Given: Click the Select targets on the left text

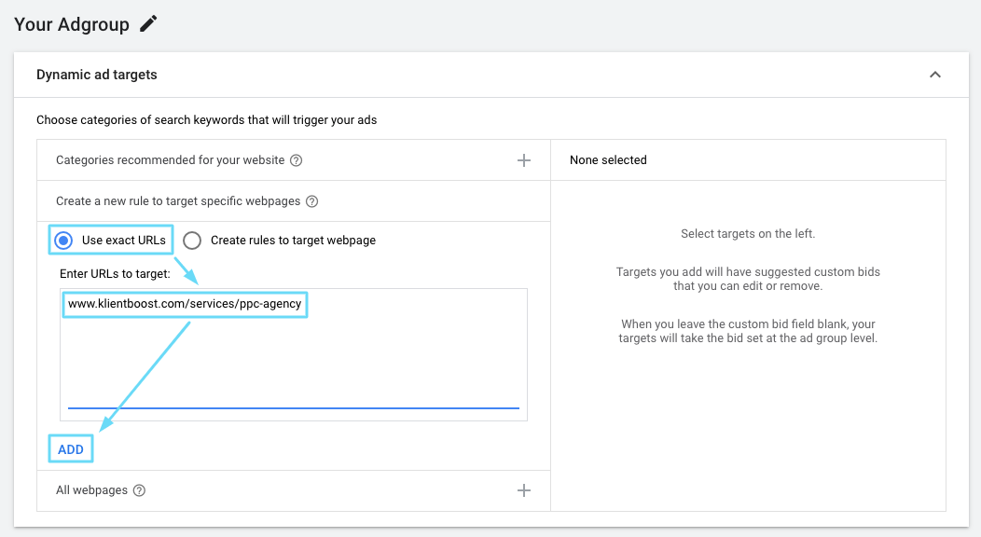Looking at the screenshot, I should pos(748,234).
